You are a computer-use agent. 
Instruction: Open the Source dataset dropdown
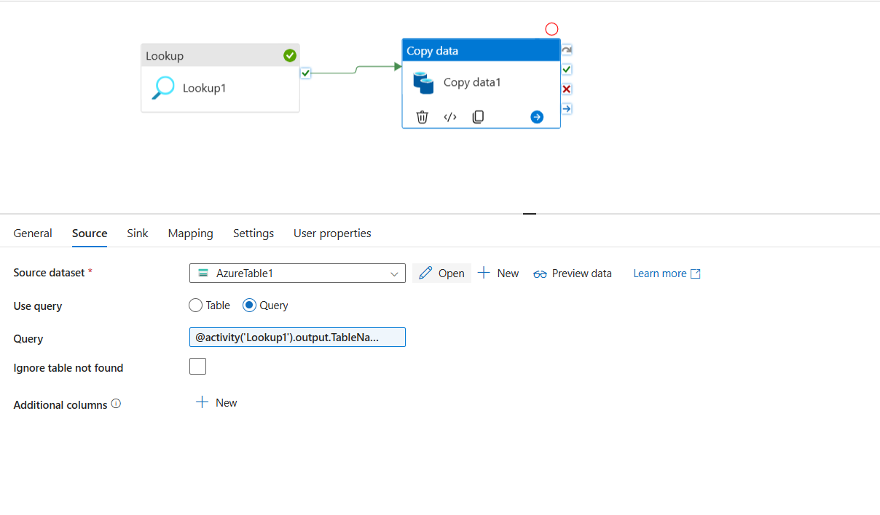tap(297, 274)
